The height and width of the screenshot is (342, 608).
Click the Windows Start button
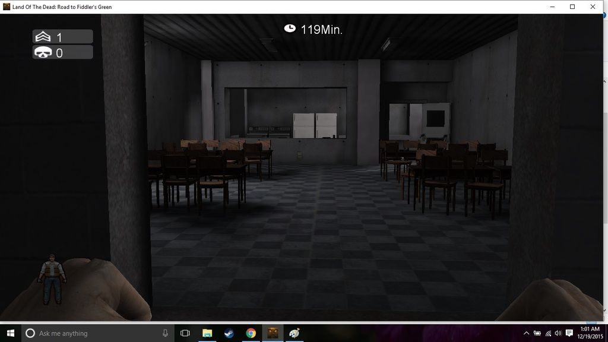pyautogui.click(x=11, y=333)
